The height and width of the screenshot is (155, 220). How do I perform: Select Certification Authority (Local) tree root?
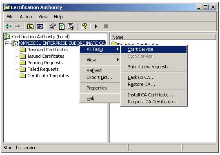41,37
